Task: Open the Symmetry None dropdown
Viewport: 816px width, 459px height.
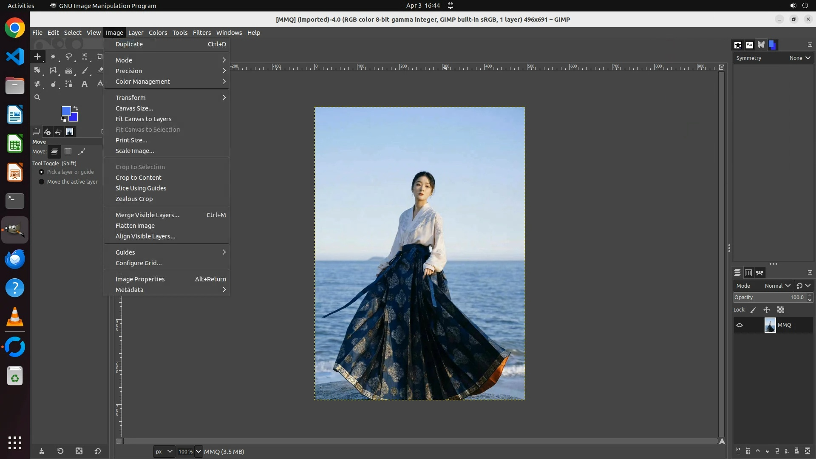Action: (799, 58)
